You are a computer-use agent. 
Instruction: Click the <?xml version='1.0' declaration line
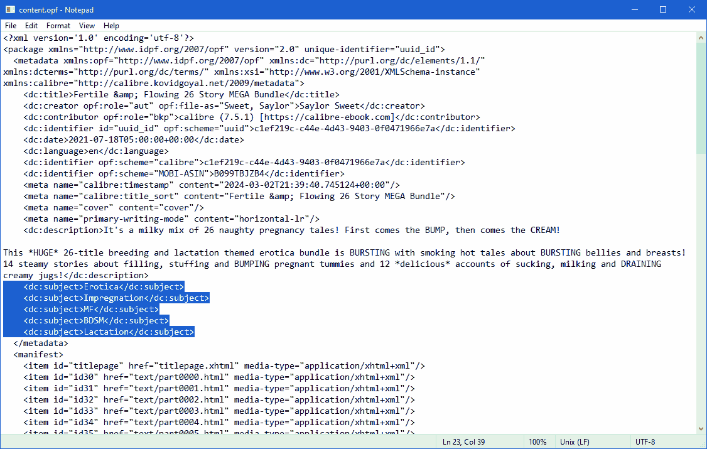coord(99,38)
